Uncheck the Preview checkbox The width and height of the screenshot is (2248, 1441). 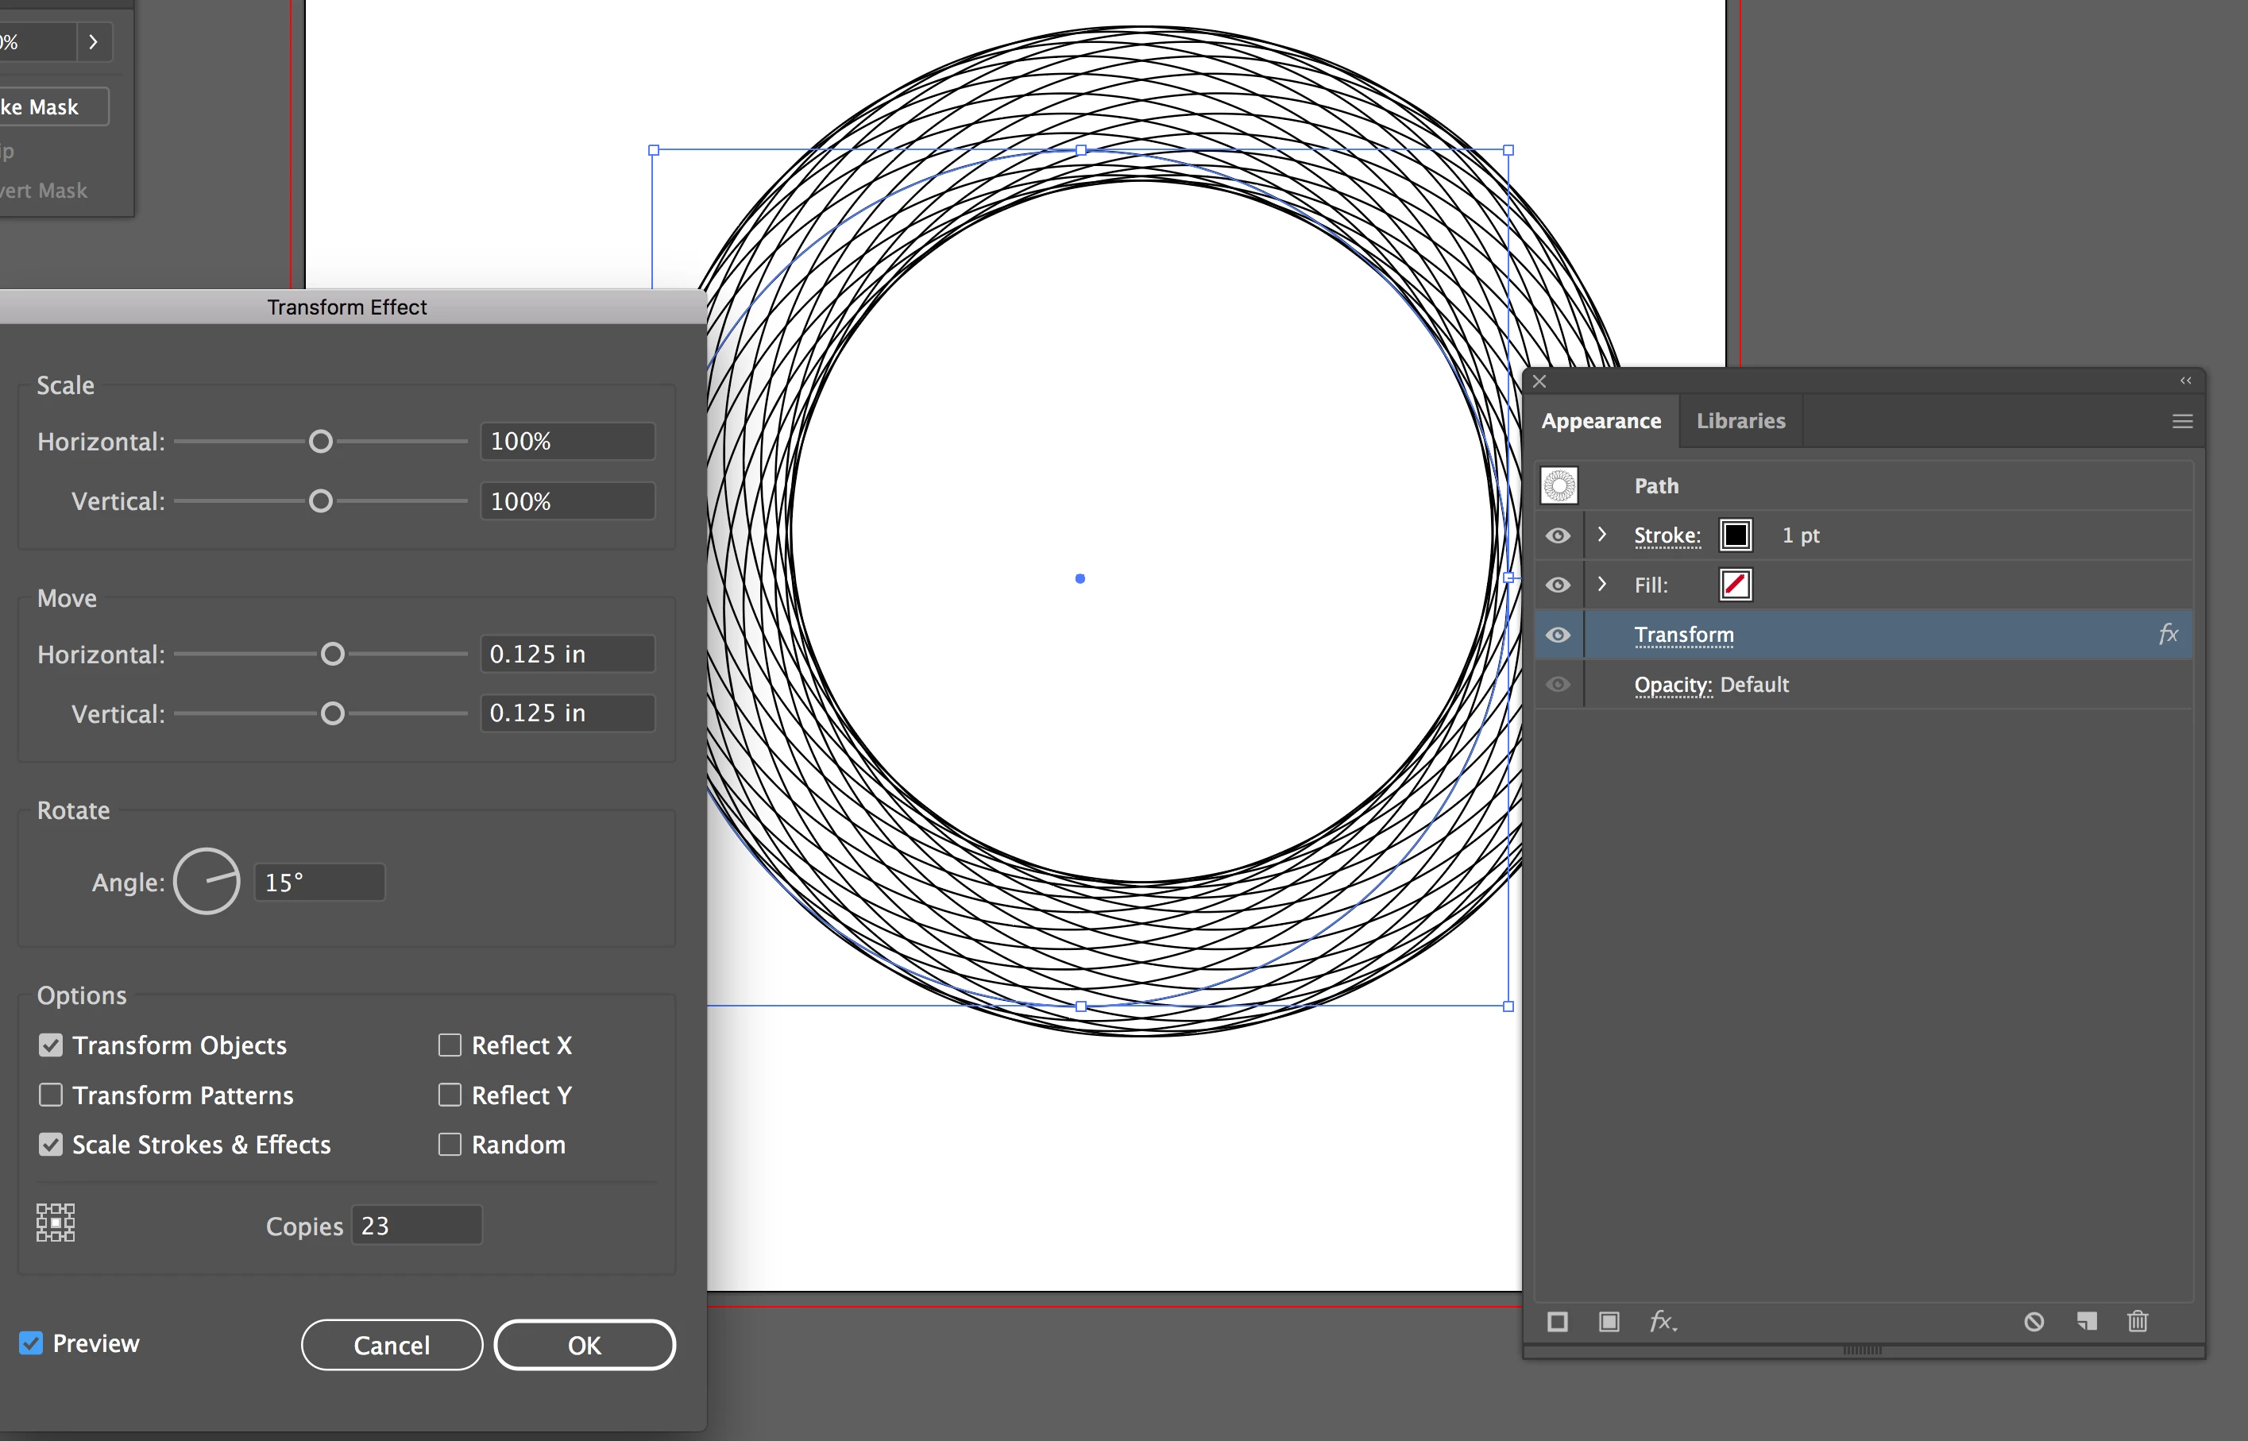tap(31, 1343)
